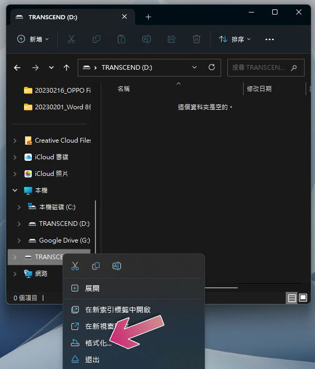Click the horizontal scrollbar in file pane
Viewport: 315px width, 369px height.
[221, 288]
